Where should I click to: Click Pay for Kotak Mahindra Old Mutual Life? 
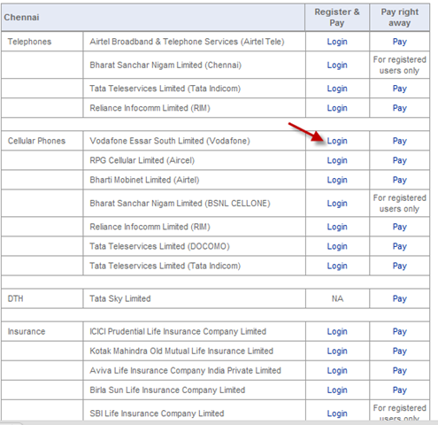pos(400,352)
